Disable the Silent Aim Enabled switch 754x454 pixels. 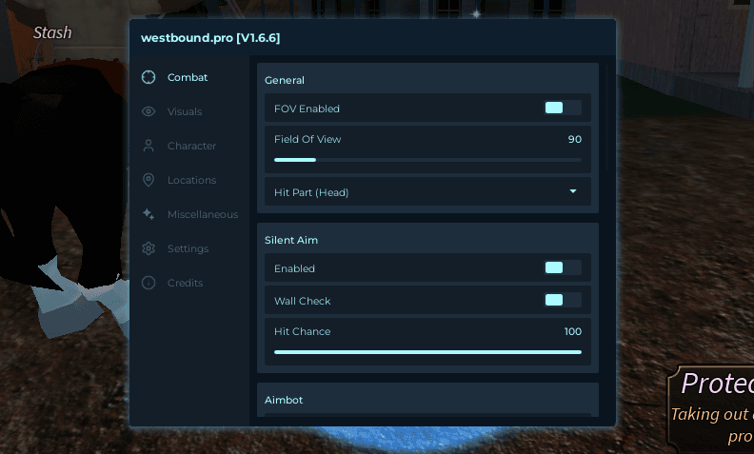coord(562,267)
